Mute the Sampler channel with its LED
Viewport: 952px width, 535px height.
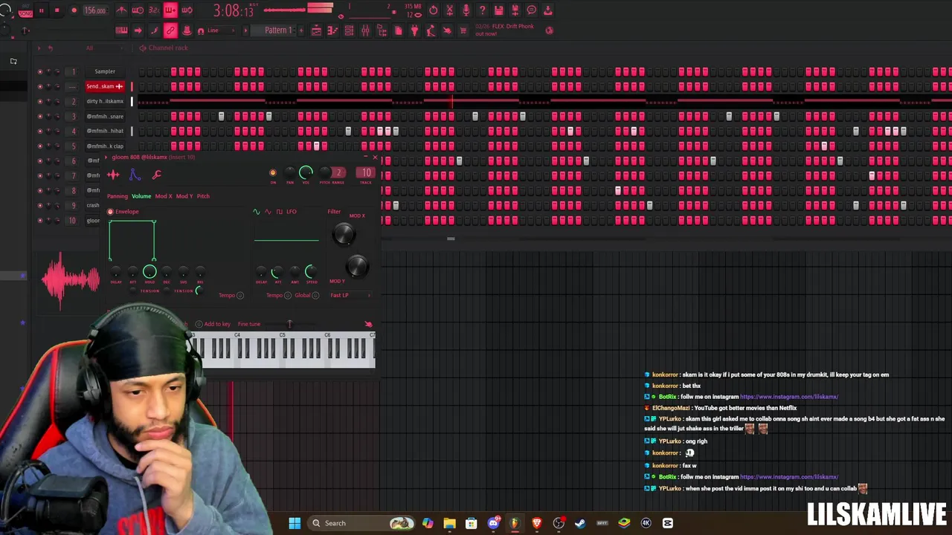click(x=40, y=71)
